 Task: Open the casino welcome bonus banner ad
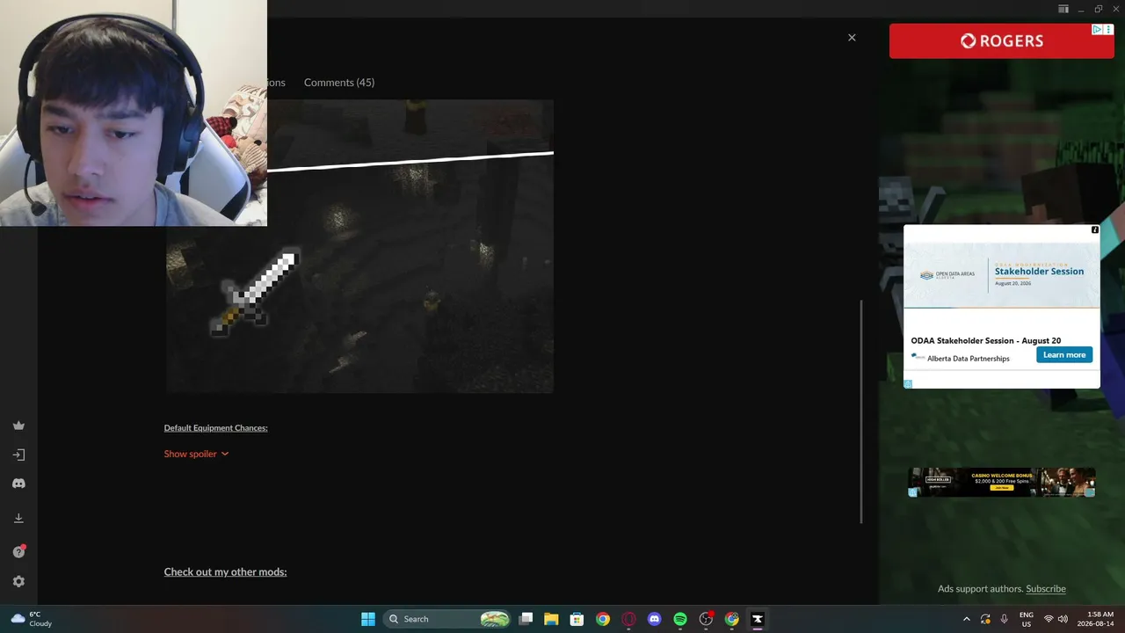1001,483
